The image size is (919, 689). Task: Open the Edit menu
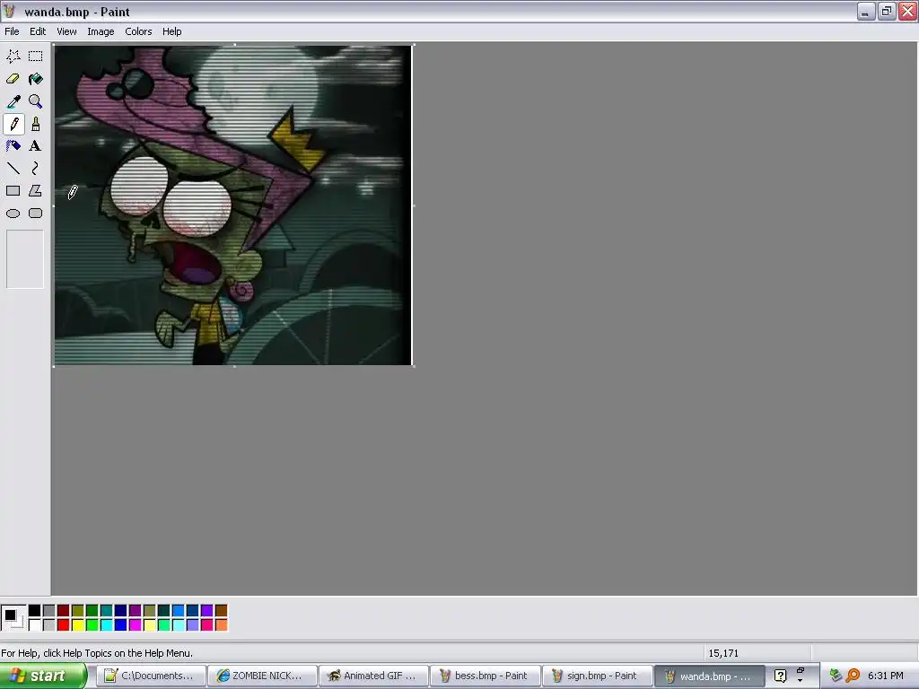38,31
